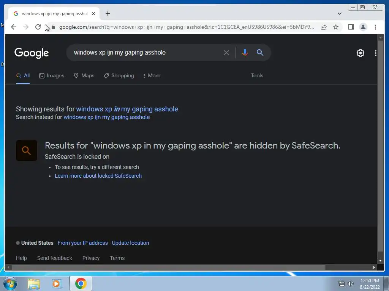Go to the Google logo homepage

[x=32, y=53]
